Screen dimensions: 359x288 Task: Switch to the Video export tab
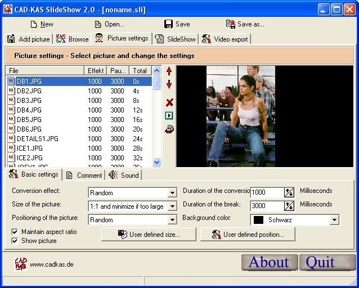(x=226, y=39)
